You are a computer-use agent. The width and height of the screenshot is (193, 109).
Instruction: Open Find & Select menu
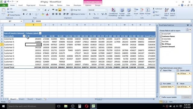173,12
